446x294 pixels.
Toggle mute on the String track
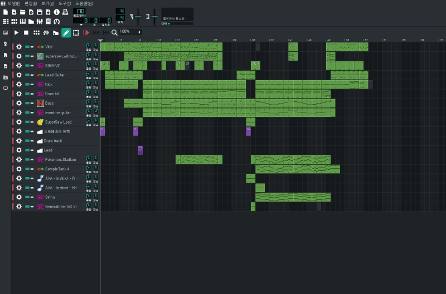tap(27, 197)
